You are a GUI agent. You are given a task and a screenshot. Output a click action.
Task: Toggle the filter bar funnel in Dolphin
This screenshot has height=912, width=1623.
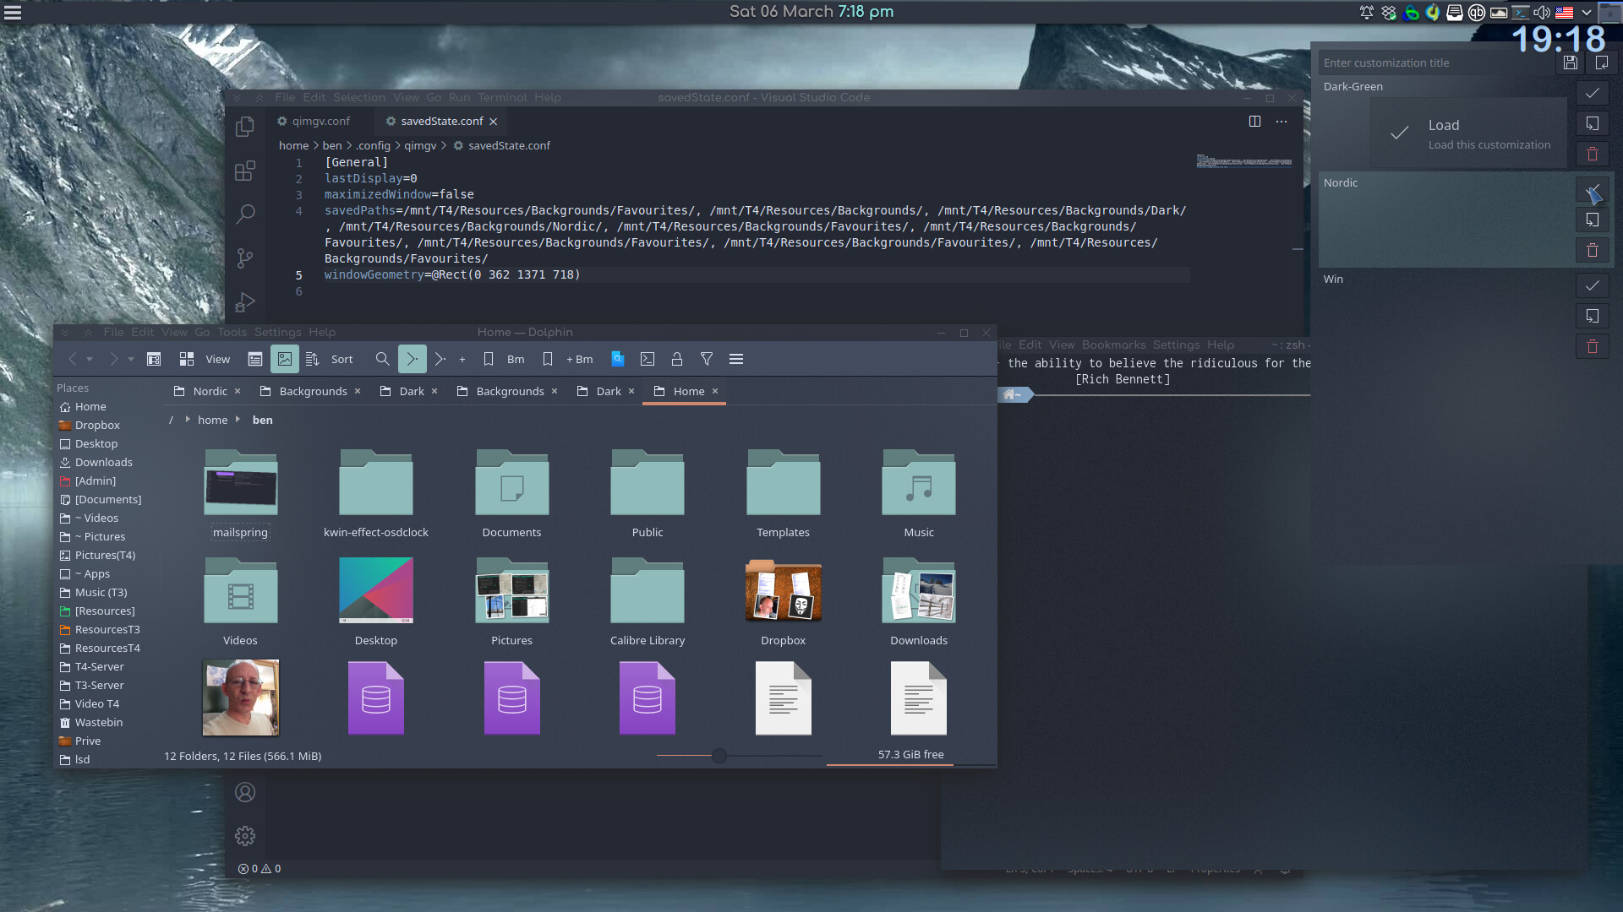[x=707, y=359]
